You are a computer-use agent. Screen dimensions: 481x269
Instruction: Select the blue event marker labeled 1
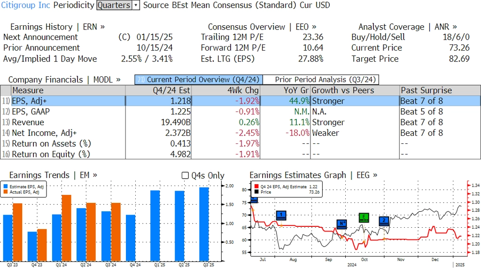point(281,215)
